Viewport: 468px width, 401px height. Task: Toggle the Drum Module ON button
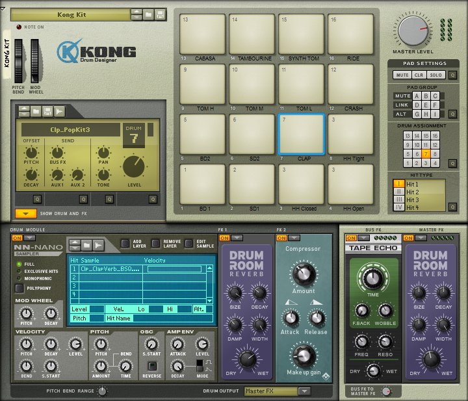[x=18, y=238]
